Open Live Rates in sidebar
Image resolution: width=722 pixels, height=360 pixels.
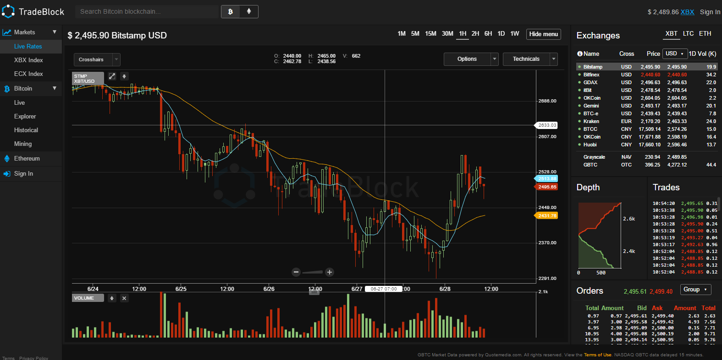(x=28, y=46)
